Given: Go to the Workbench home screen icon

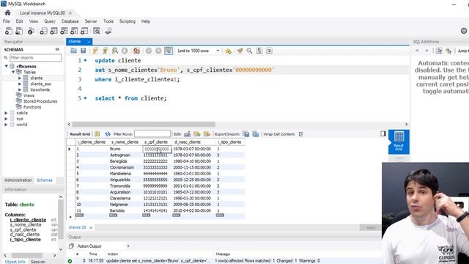Looking at the screenshot, I should [7, 13].
